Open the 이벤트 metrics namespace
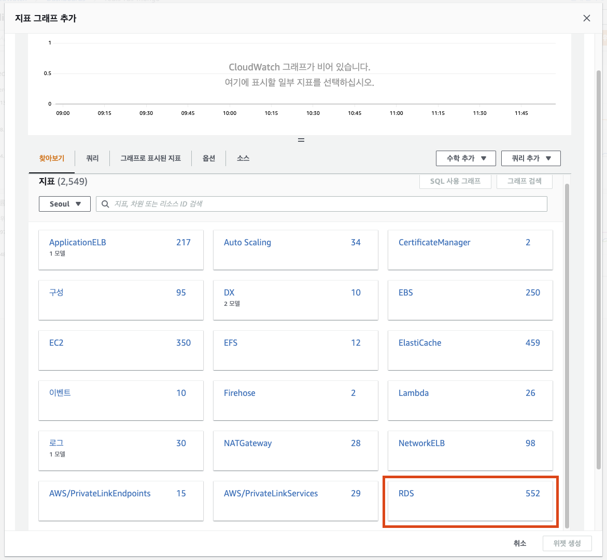The height and width of the screenshot is (560, 607). [x=121, y=401]
